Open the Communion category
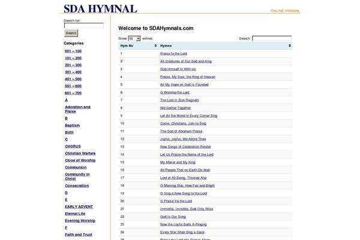360x240 pixels. tap(76, 167)
